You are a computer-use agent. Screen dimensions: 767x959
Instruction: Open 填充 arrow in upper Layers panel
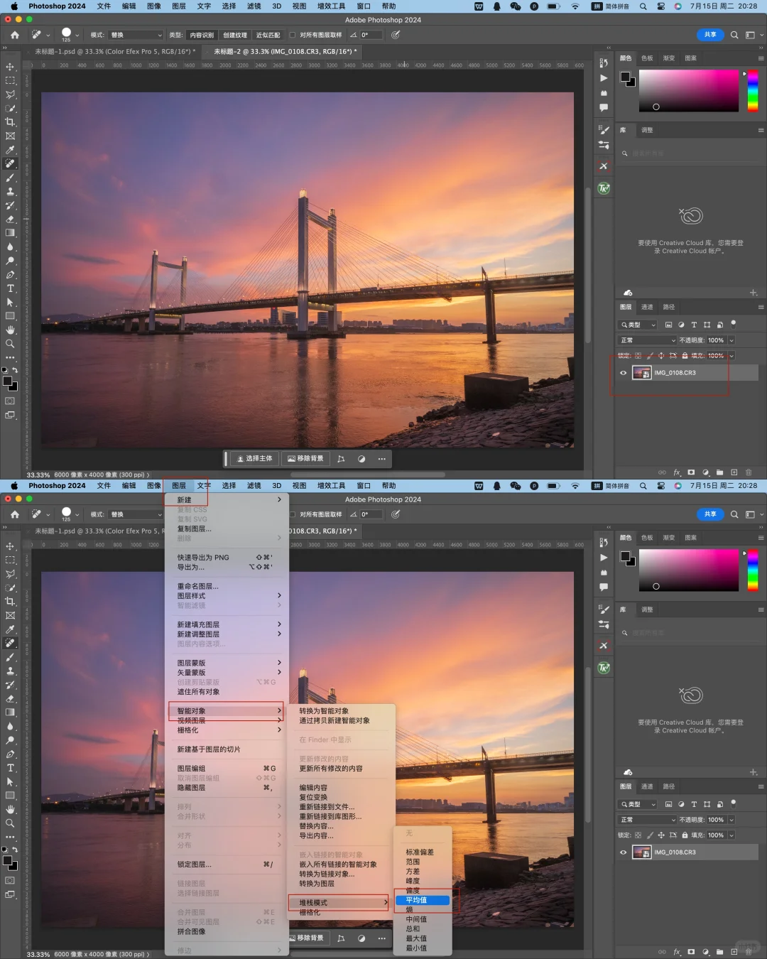[731, 356]
